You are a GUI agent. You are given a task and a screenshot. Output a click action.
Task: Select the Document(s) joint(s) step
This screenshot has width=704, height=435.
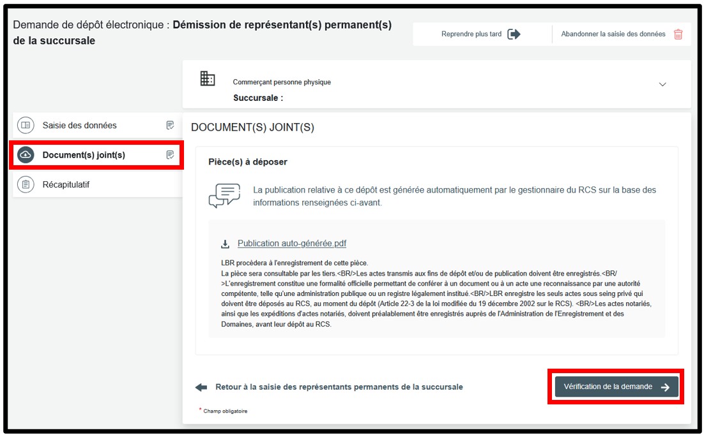[x=83, y=155]
